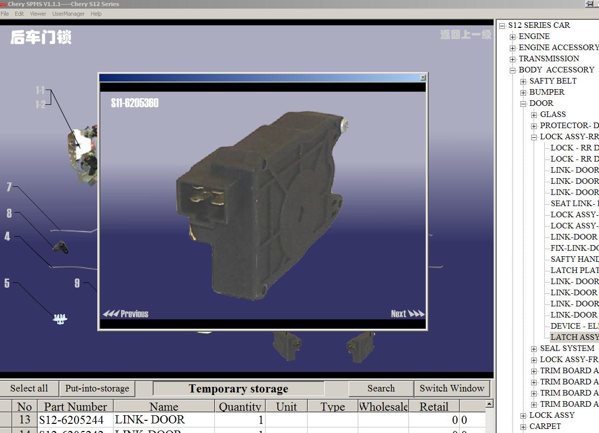Open the Viewer menu

(x=38, y=14)
